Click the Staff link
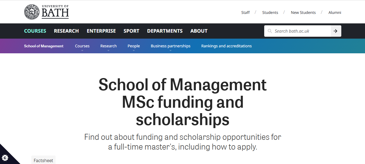This screenshot has height=164, width=365. [245, 13]
